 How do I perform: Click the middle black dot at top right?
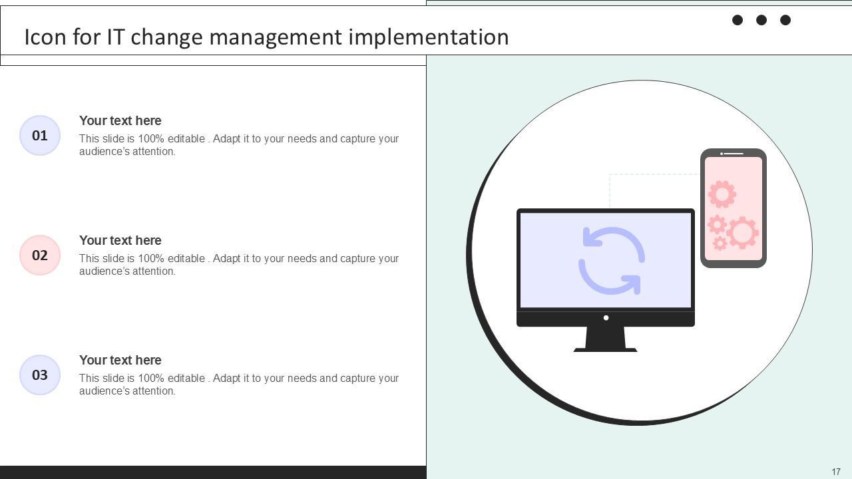tap(761, 20)
